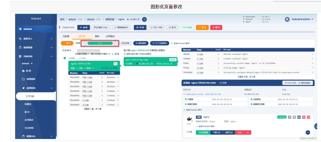Click the 复制 button

[172, 28]
